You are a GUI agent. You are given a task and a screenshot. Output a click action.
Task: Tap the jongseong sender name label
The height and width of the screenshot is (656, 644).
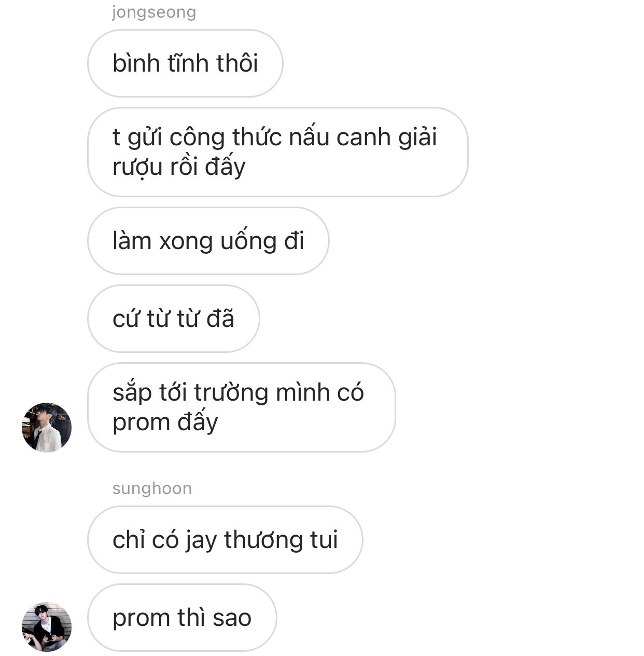tap(154, 12)
